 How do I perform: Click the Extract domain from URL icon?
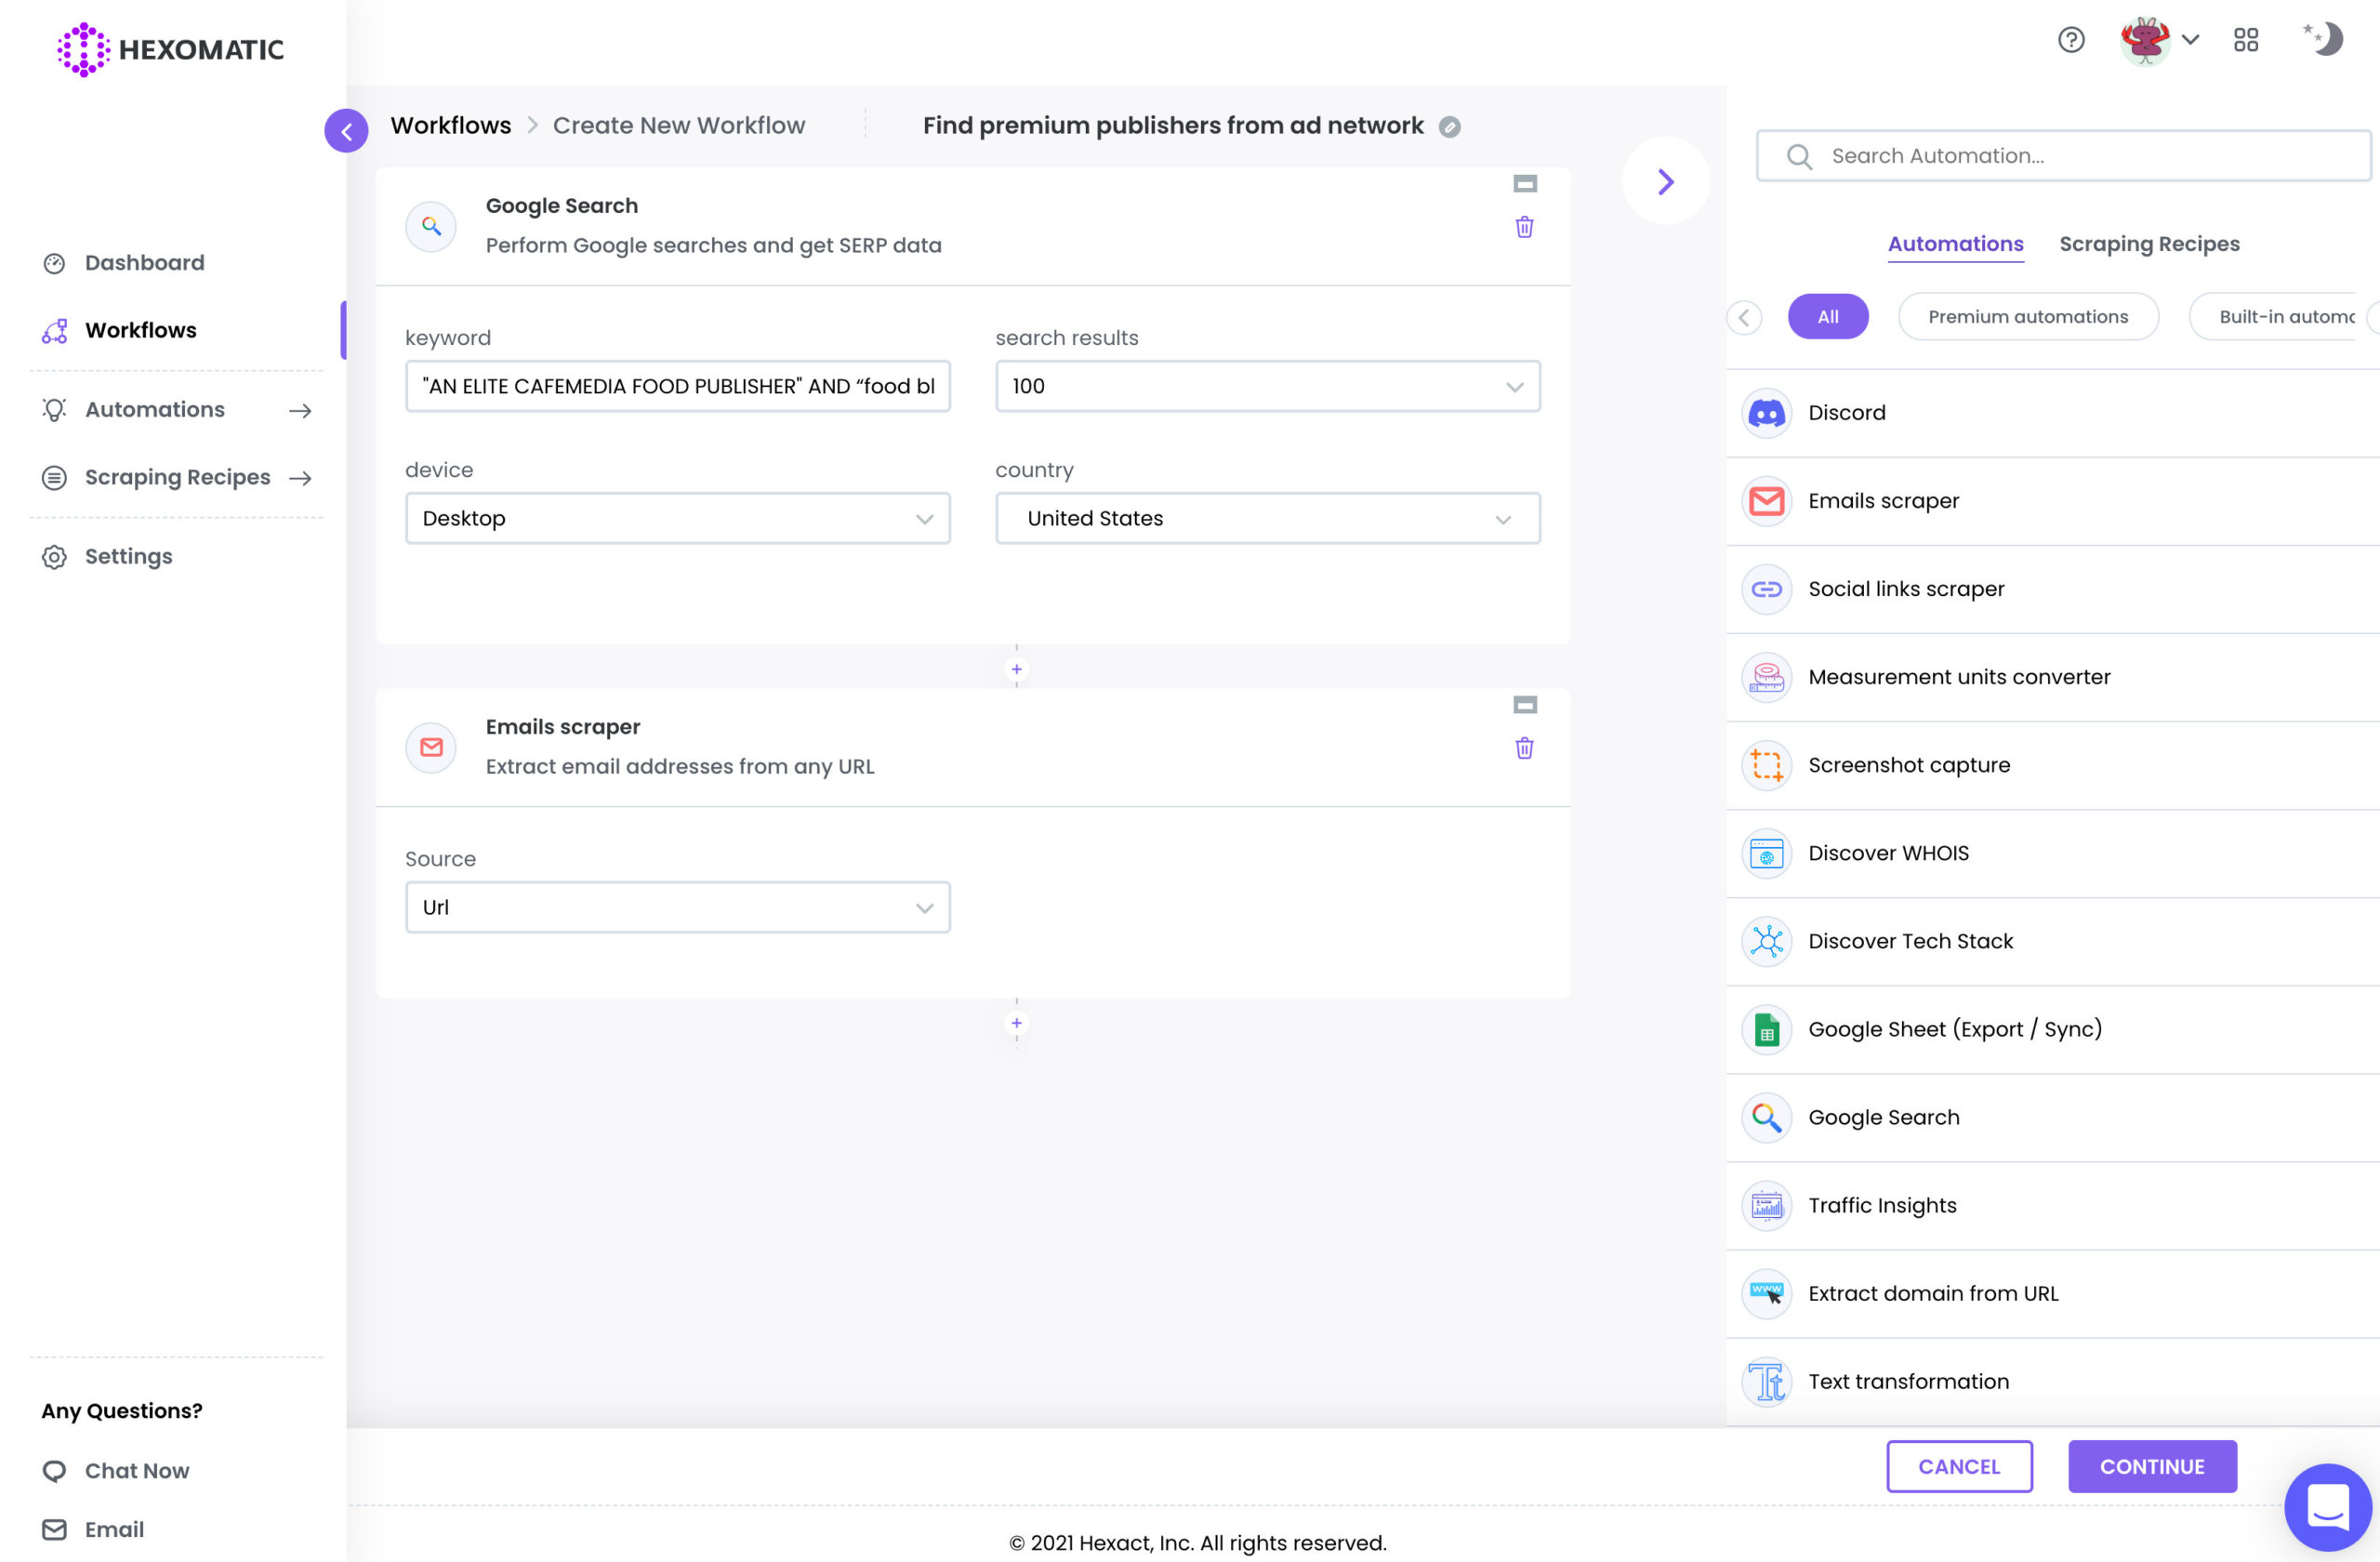tap(1766, 1293)
